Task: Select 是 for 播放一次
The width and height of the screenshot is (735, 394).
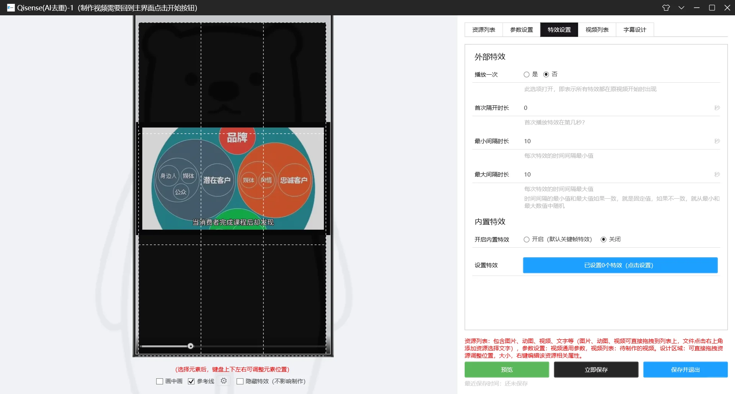Action: point(527,74)
